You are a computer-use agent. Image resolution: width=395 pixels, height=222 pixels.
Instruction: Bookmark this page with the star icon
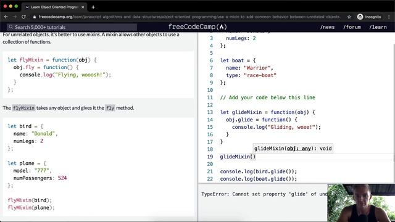coord(349,17)
